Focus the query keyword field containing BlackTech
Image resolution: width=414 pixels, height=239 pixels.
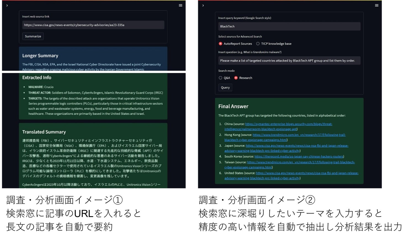289,26
